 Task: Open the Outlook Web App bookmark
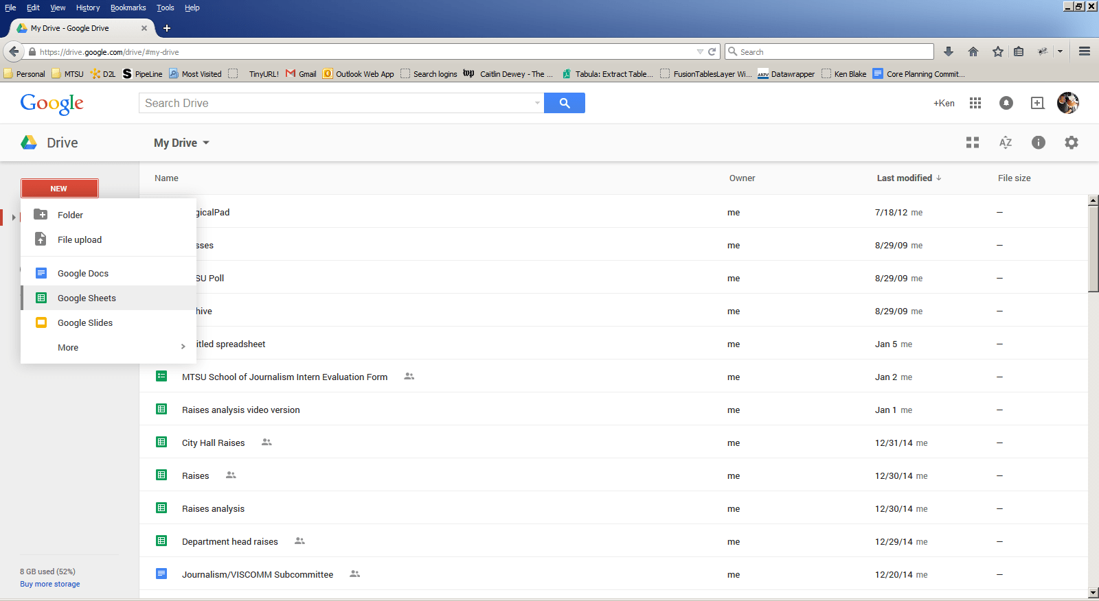359,74
